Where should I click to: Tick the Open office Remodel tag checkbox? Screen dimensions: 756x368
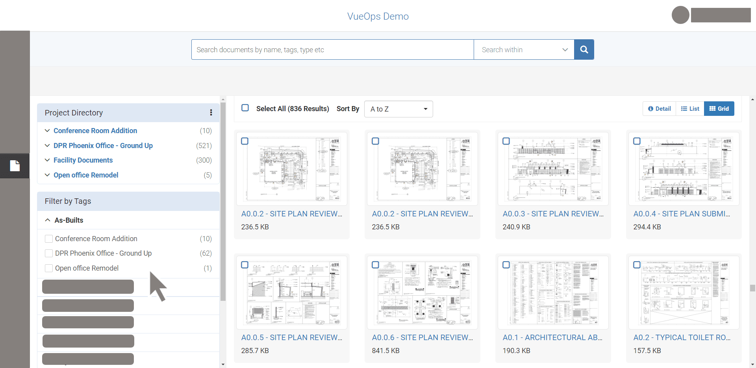(x=49, y=268)
